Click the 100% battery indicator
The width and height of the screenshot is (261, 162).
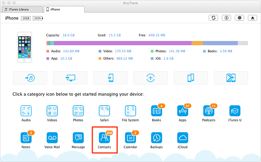(38, 18)
